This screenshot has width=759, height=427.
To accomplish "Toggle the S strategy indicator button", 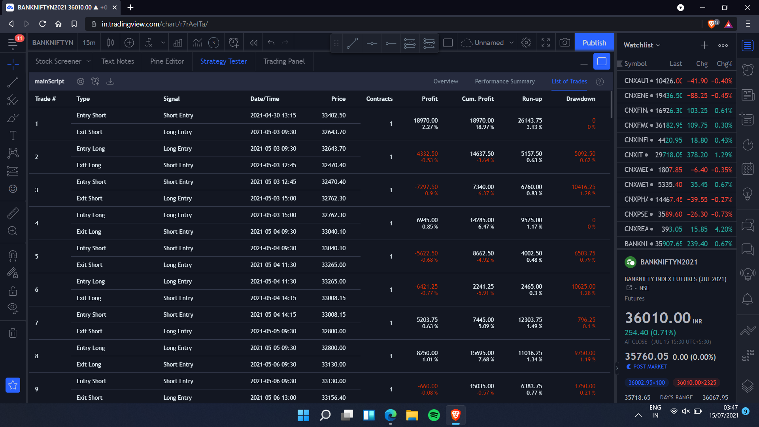I will pyautogui.click(x=213, y=43).
